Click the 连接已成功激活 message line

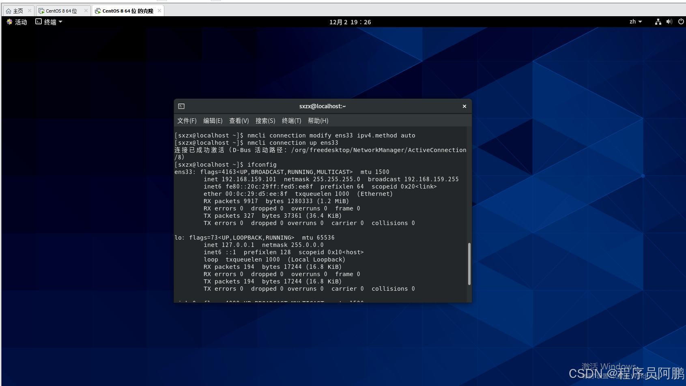(320, 154)
